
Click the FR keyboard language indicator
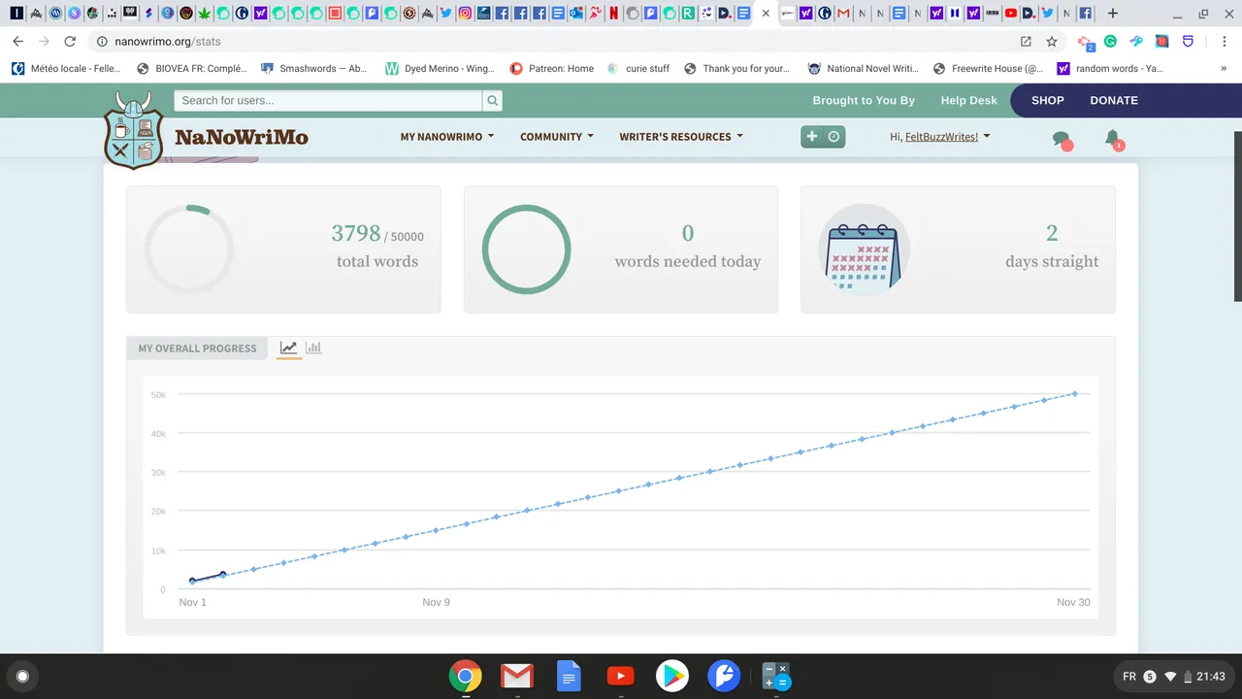(1129, 676)
